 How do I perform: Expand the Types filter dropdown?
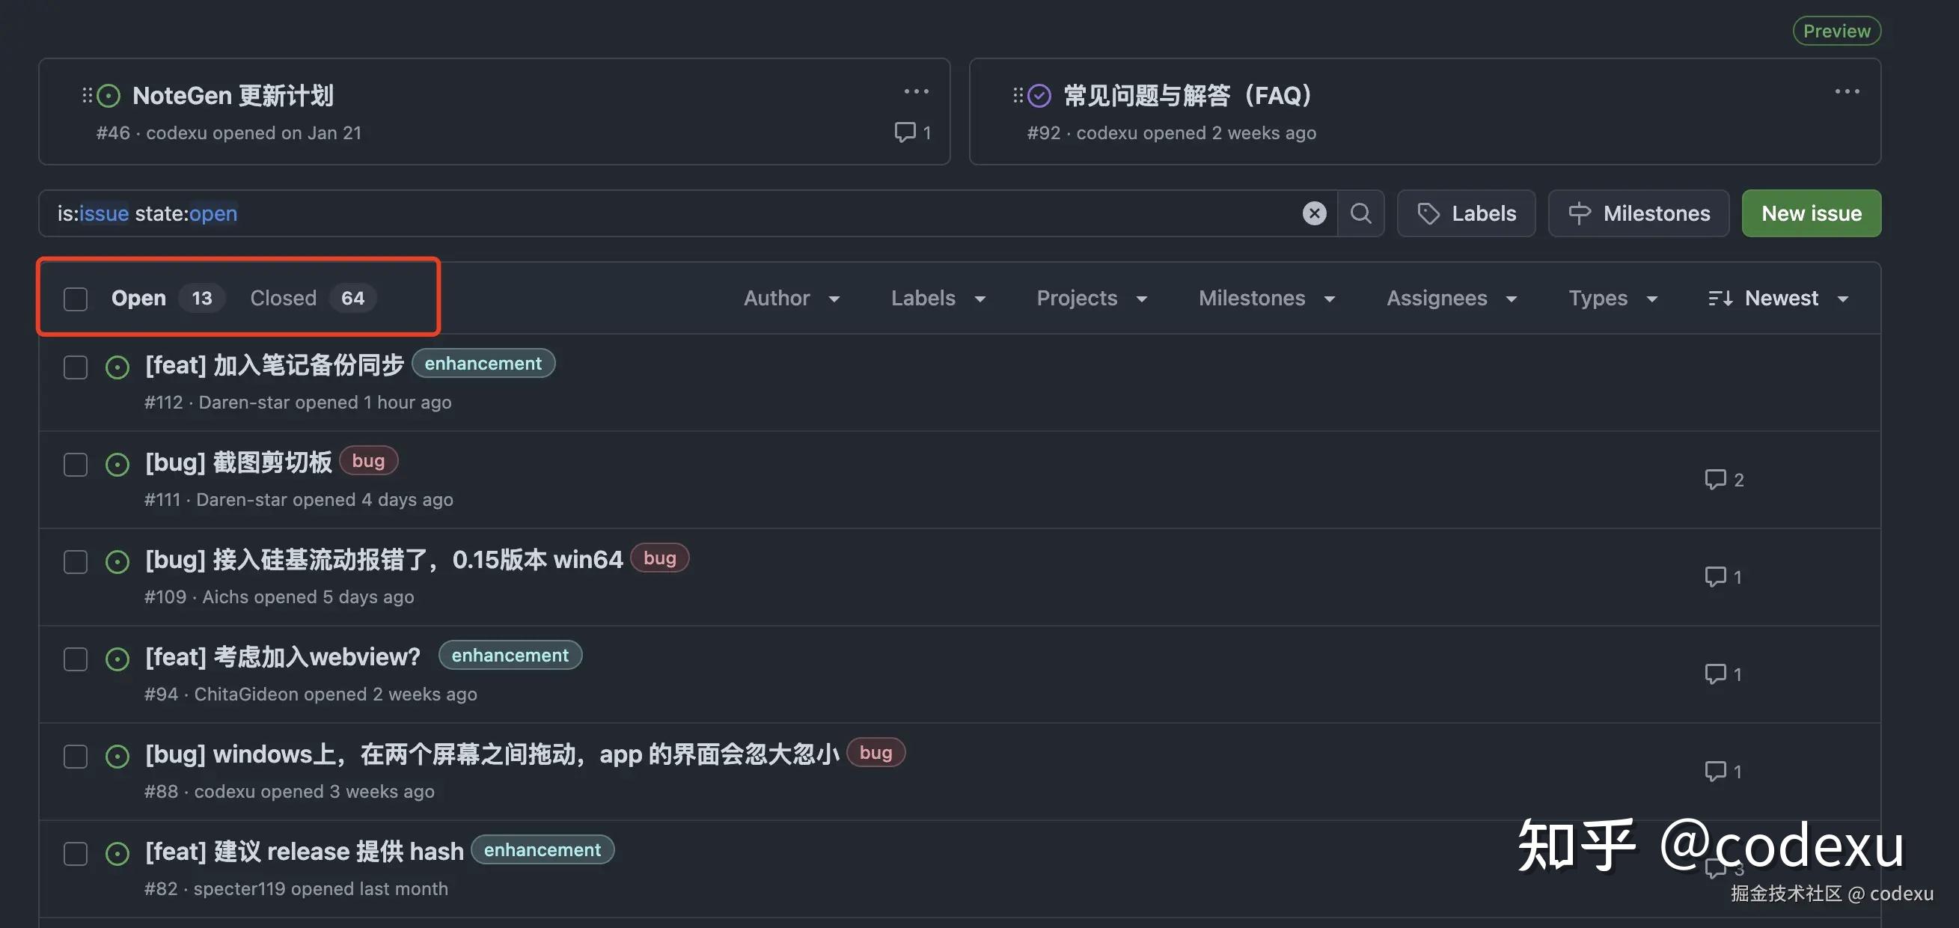point(1613,298)
